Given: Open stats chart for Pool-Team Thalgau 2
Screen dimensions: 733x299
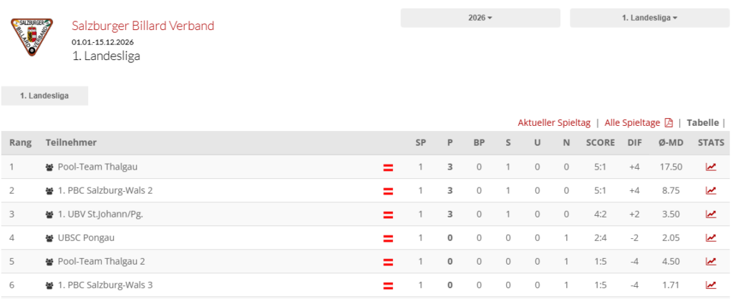Looking at the screenshot, I should click(710, 261).
